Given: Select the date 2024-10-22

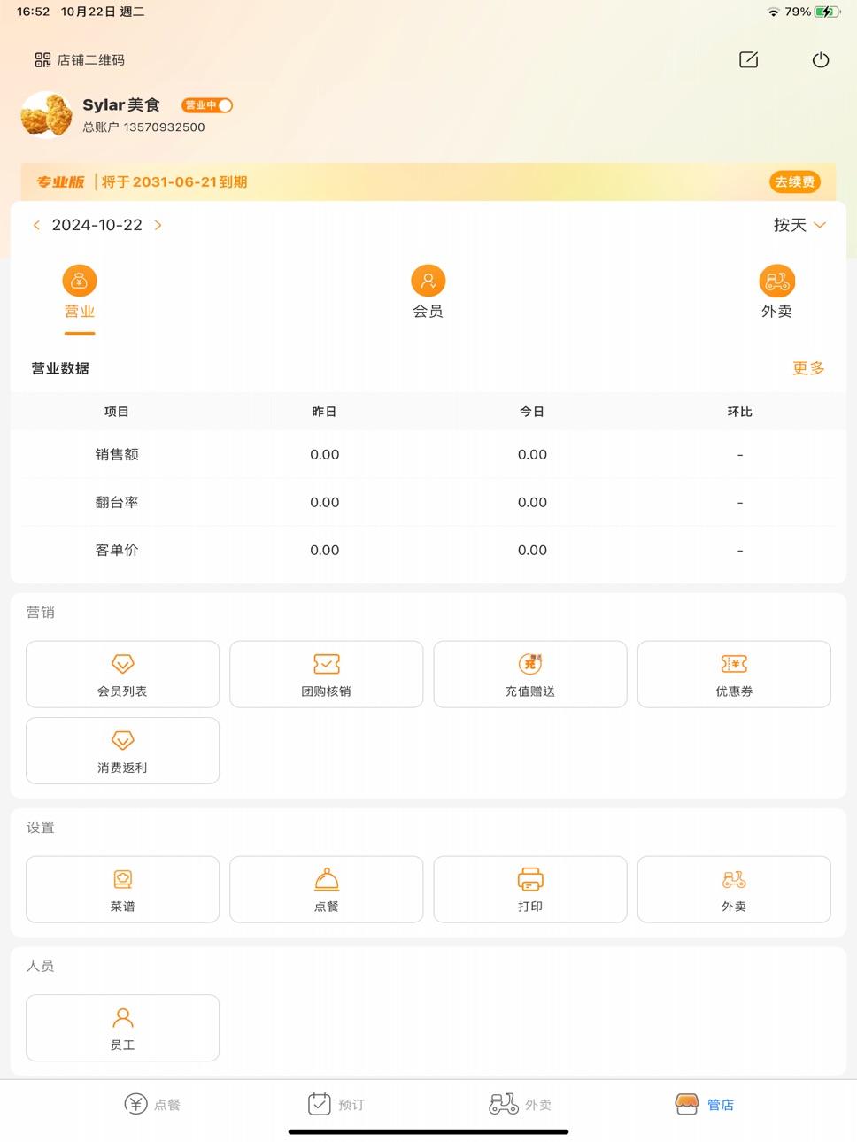Looking at the screenshot, I should tap(97, 225).
